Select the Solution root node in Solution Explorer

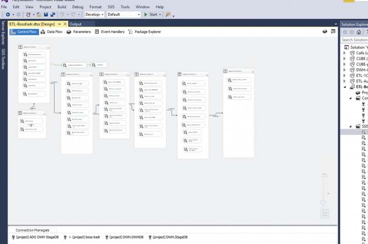pyautogui.click(x=356, y=47)
